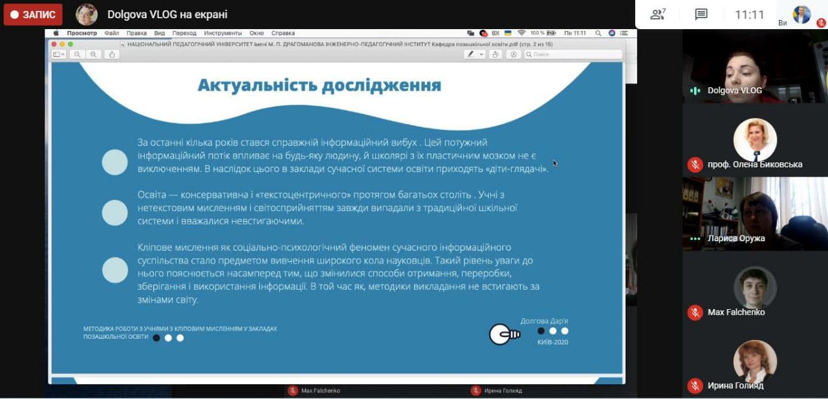Click the red ЗАПИС recording button
Image resolution: width=828 pixels, height=399 pixels.
pyautogui.click(x=33, y=14)
